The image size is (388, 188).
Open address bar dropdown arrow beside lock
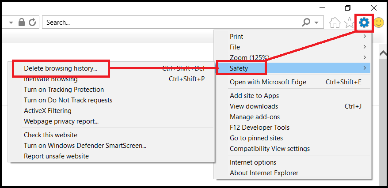pyautogui.click(x=11, y=23)
